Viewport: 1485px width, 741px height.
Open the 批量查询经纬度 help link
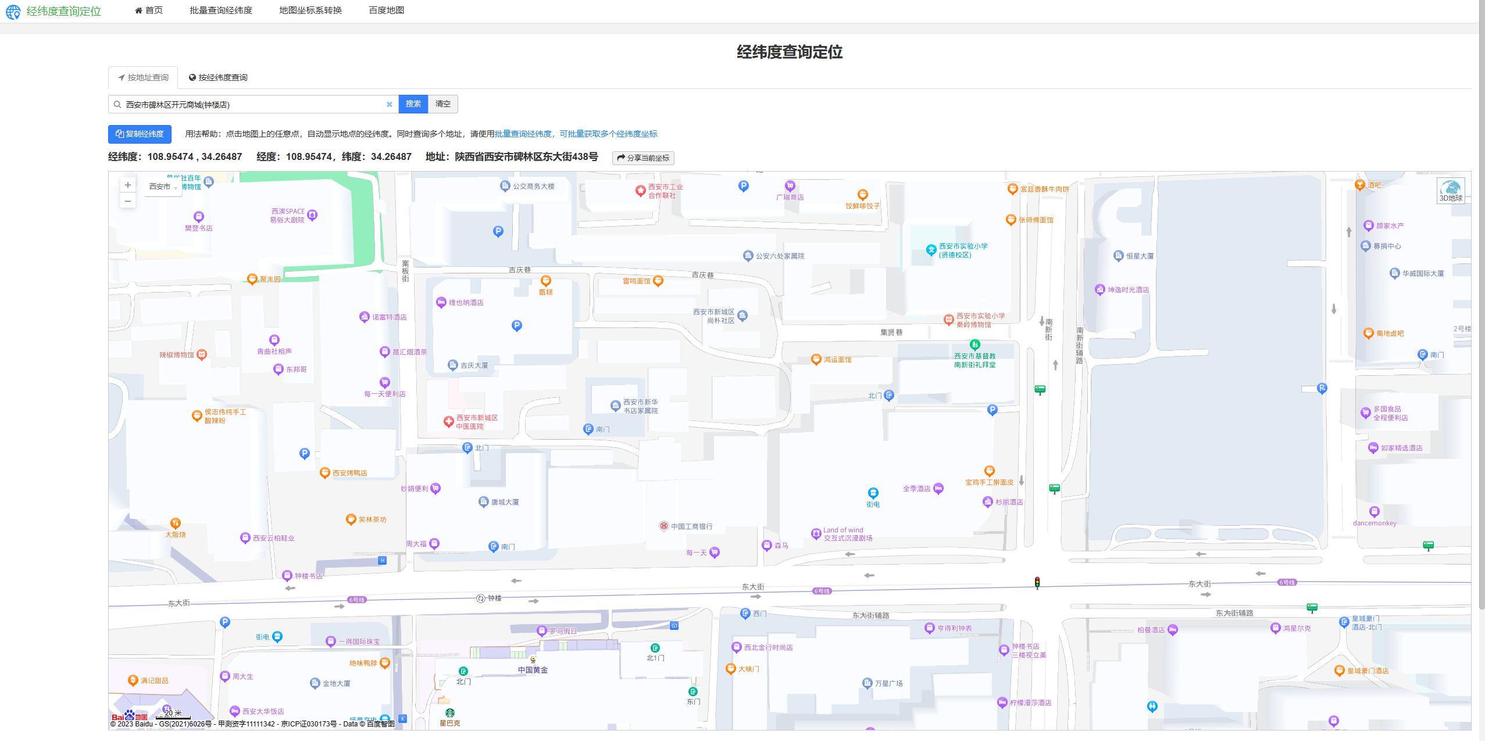(x=523, y=134)
